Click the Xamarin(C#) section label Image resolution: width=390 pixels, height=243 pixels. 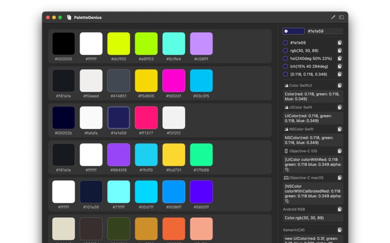(x=294, y=230)
